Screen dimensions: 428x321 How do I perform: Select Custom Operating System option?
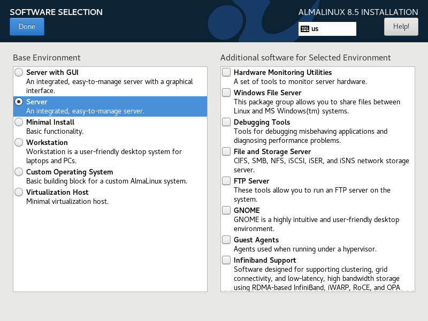coord(19,172)
